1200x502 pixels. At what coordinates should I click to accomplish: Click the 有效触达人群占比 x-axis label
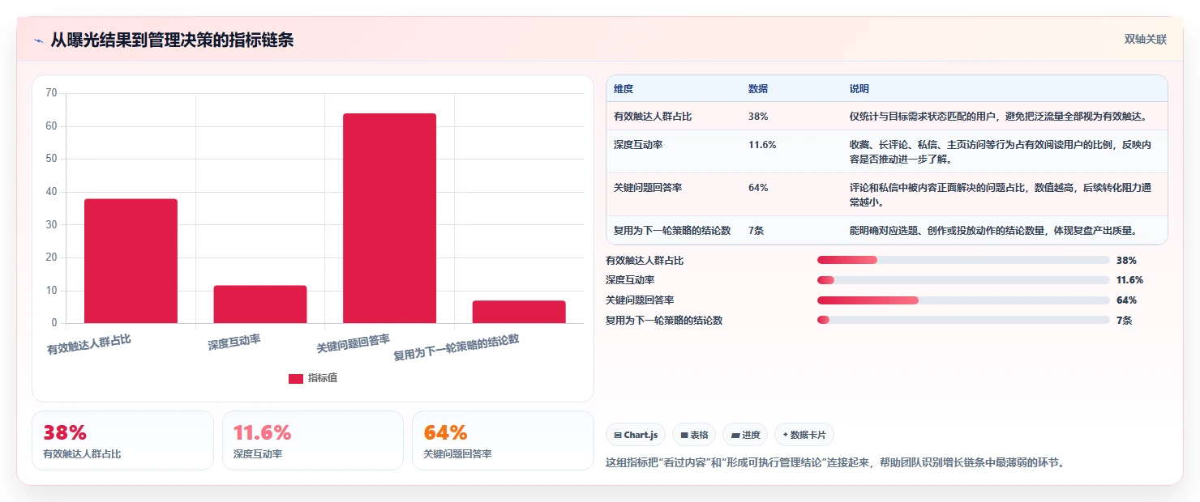click(x=88, y=345)
